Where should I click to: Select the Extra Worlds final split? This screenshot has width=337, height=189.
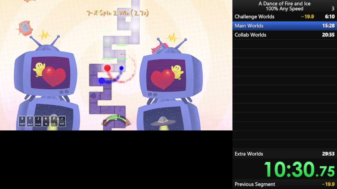[x=285, y=154]
